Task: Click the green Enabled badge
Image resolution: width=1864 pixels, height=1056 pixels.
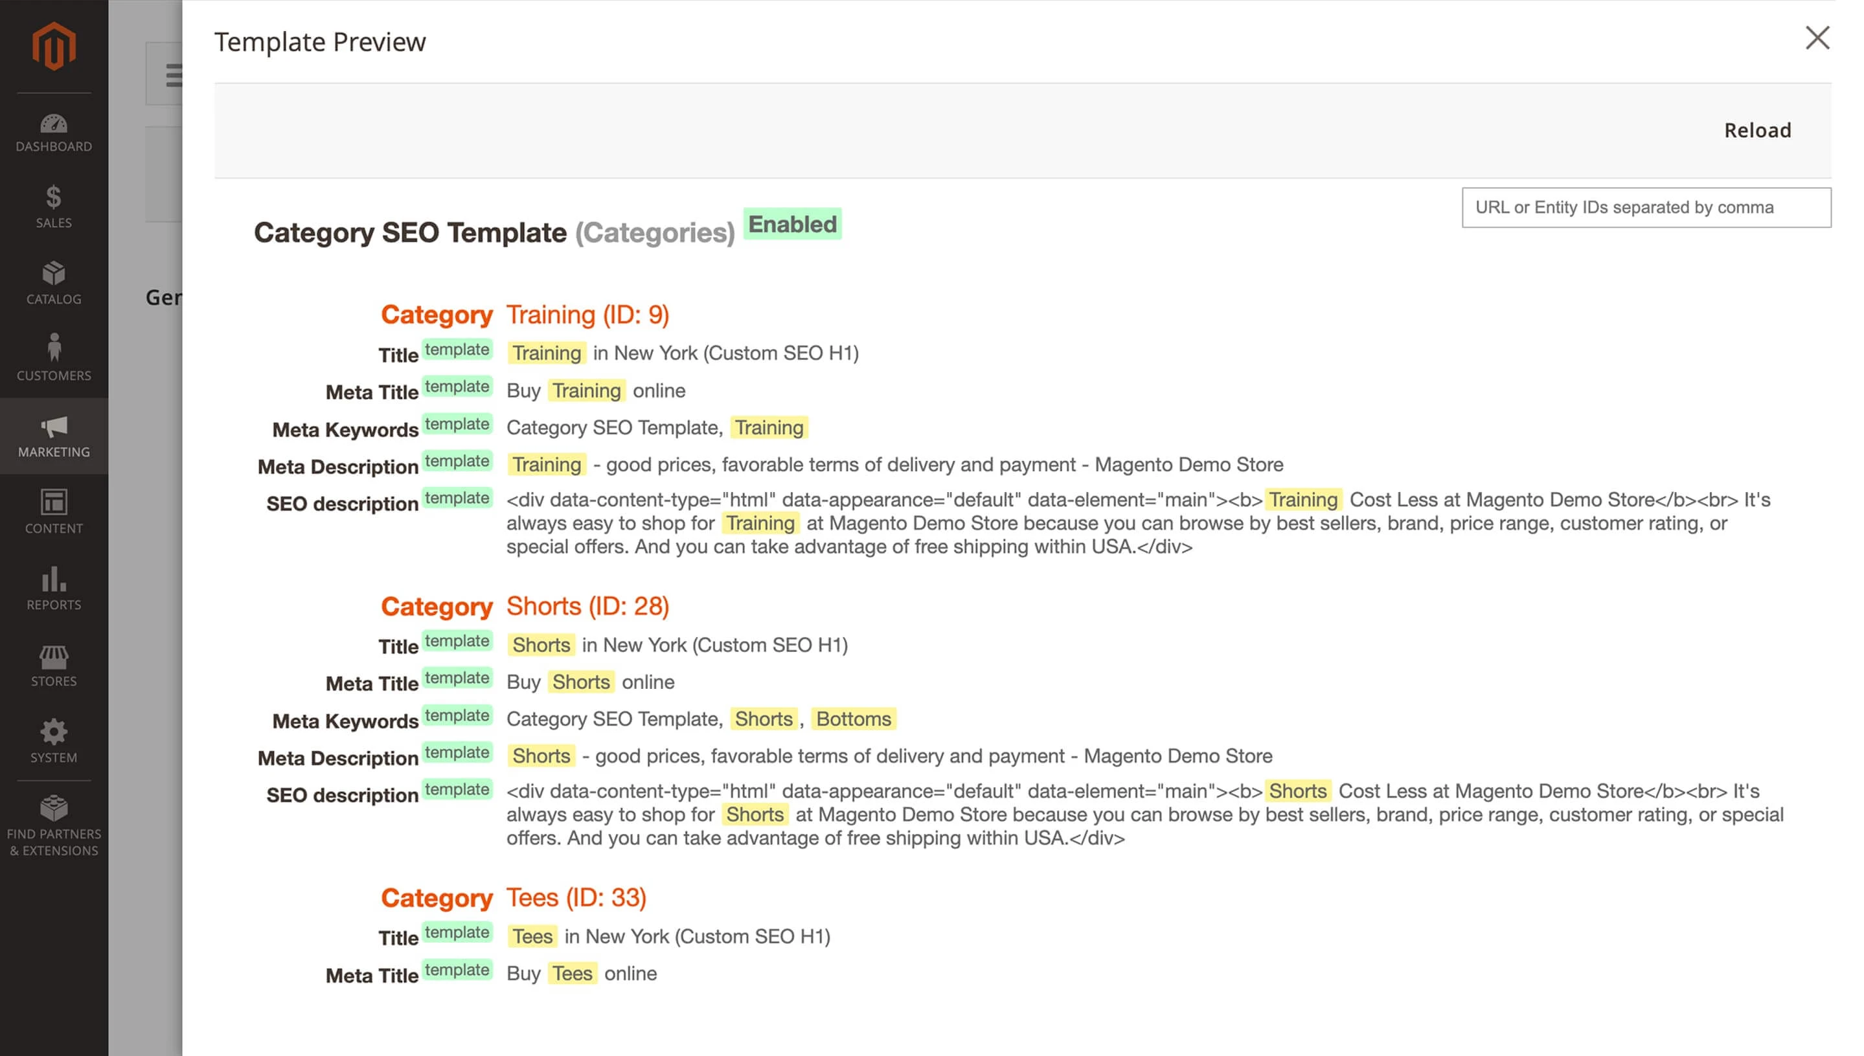Action: tap(792, 225)
